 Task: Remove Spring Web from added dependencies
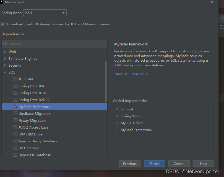[117, 116]
